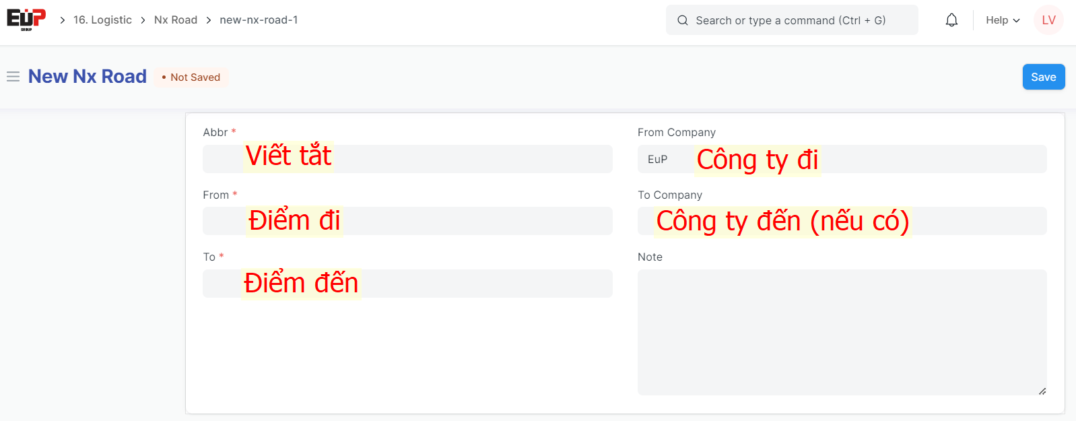Screen dimensions: 1076x421
Task: Click the New Nx Road title
Action: 88,77
